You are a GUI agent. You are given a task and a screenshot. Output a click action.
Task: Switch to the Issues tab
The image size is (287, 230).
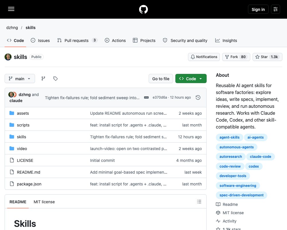[40, 41]
